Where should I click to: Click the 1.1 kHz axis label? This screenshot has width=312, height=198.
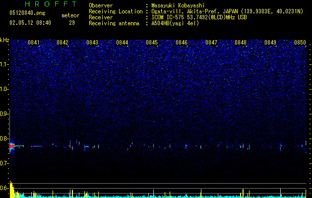4,64
